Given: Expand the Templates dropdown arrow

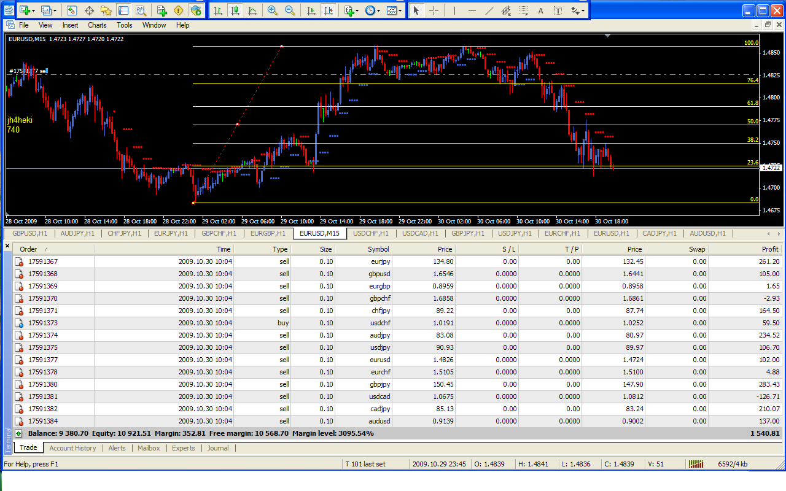Looking at the screenshot, I should coord(400,10).
